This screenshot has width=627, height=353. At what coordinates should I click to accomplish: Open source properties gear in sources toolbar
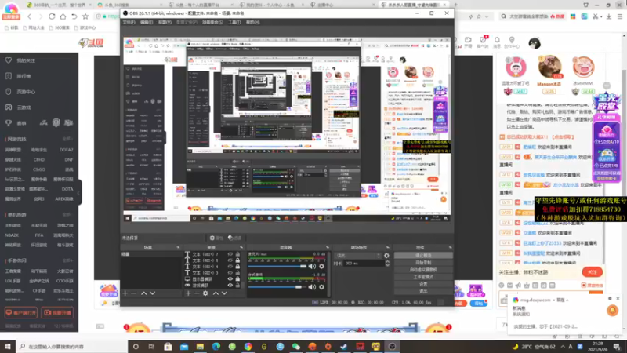tap(205, 293)
